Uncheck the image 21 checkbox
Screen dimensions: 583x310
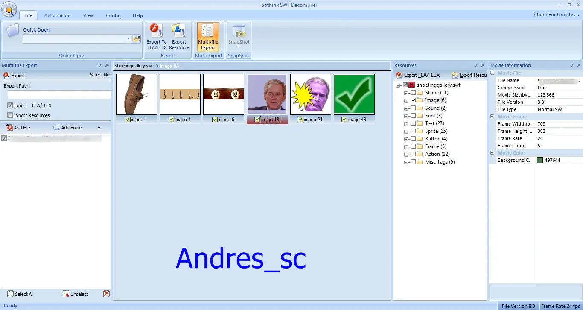[x=300, y=120]
